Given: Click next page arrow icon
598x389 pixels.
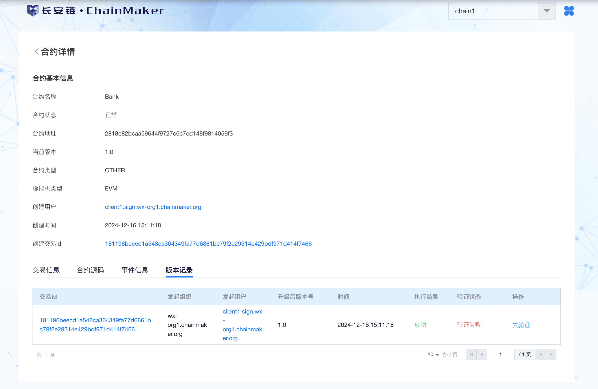Looking at the screenshot, I should pos(541,355).
